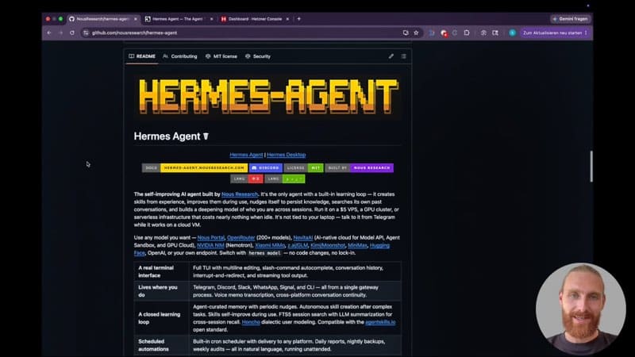Open the Hermes Desktop link
Image resolution: width=635 pixels, height=357 pixels.
[x=286, y=155]
